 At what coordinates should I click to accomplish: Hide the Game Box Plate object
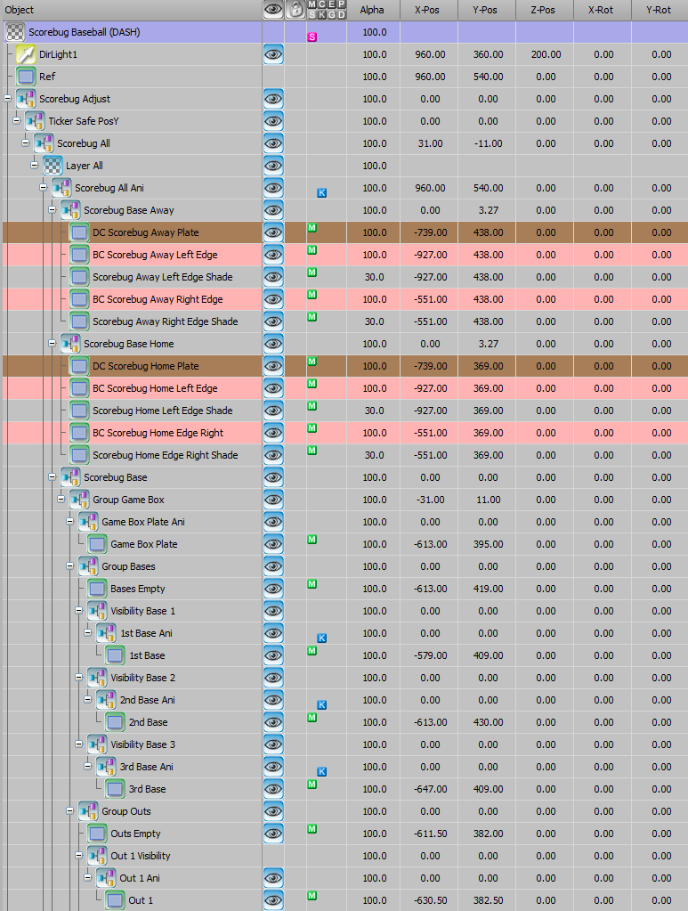point(273,544)
